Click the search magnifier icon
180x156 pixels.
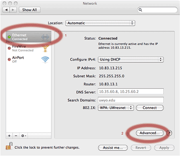click(140, 10)
